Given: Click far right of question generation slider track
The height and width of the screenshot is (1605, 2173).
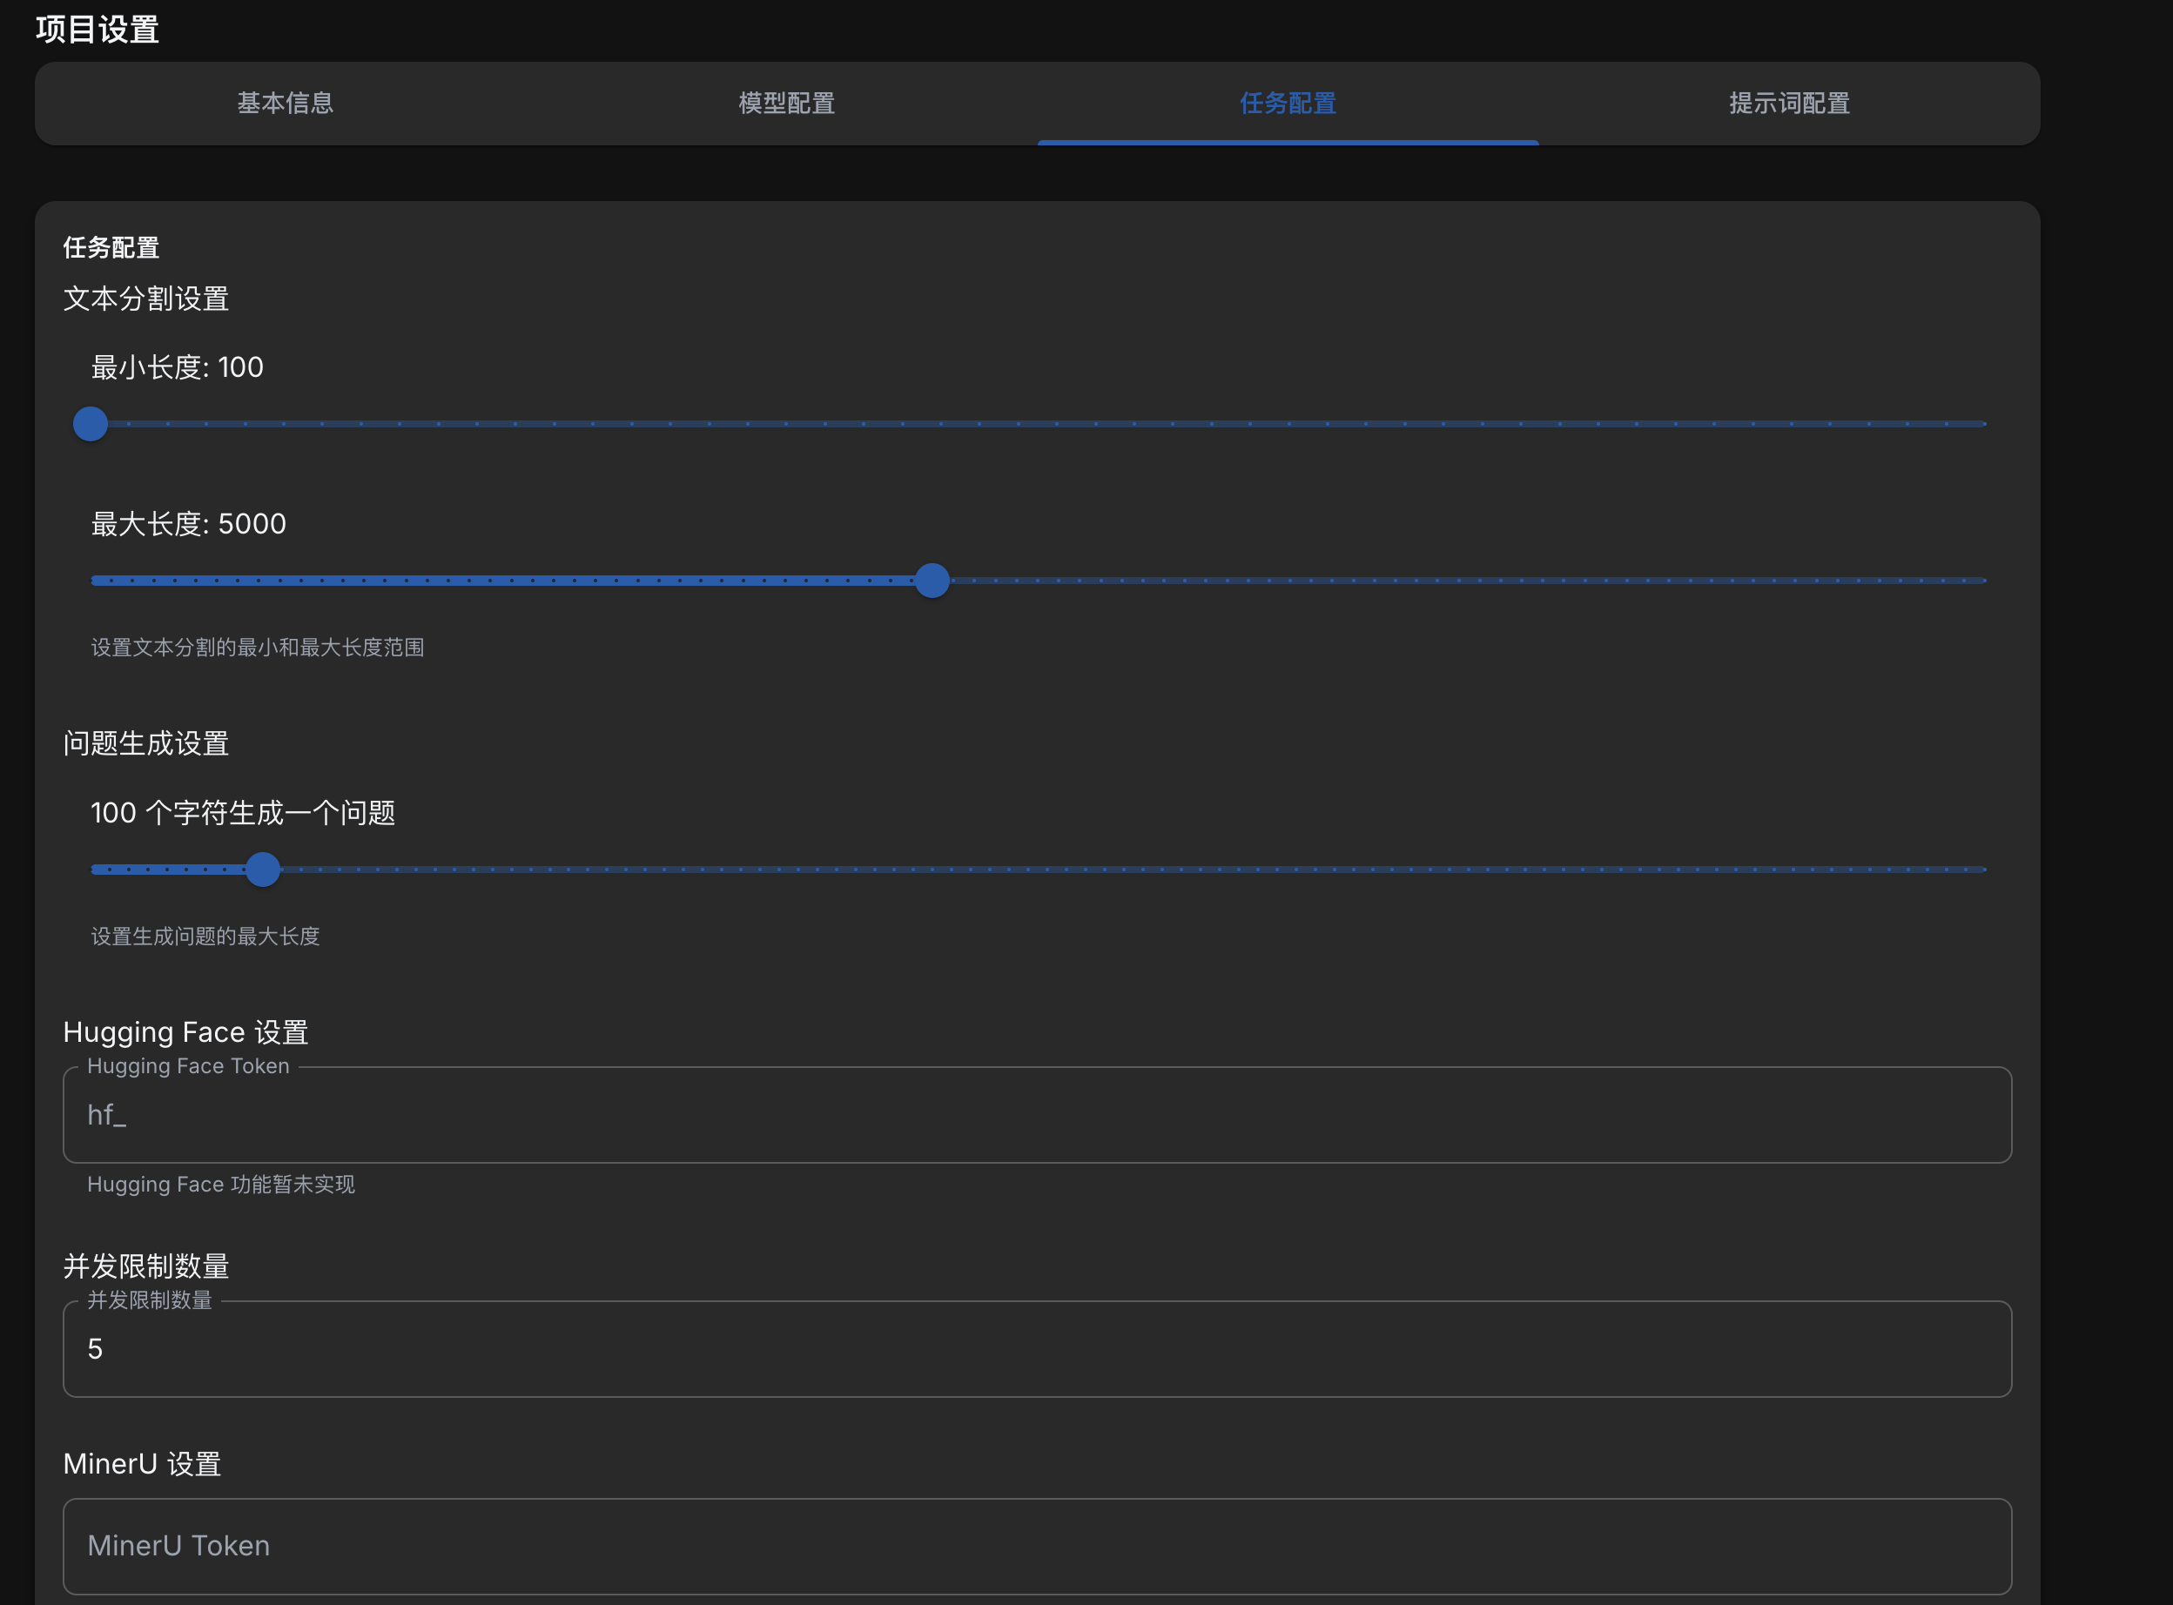Looking at the screenshot, I should tap(1981, 869).
